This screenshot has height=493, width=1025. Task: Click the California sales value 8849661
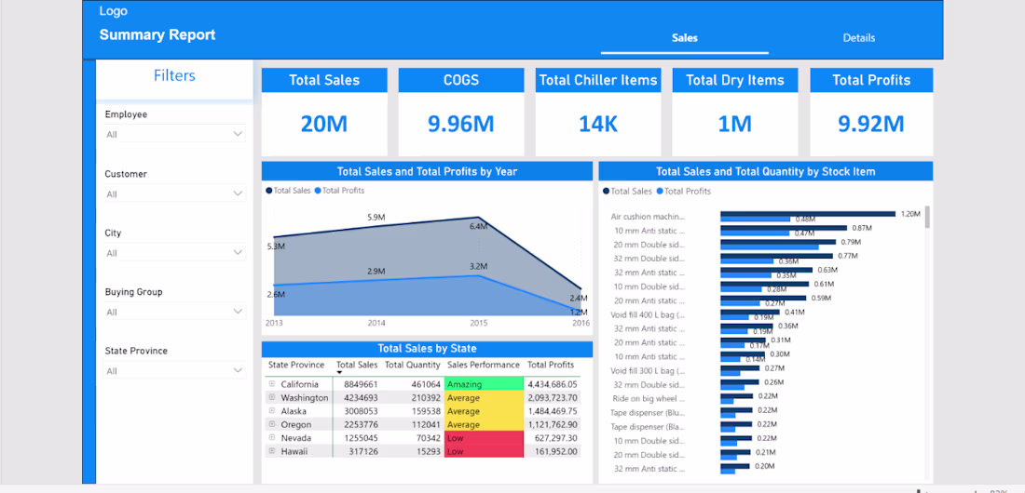361,384
